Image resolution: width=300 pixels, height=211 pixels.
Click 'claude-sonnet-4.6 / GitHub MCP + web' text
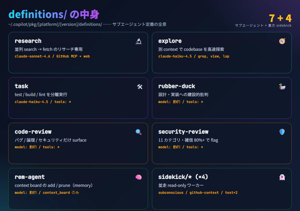(x=52, y=56)
